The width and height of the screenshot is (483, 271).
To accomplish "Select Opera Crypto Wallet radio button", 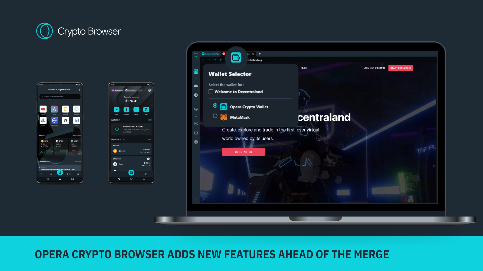I will click(x=215, y=106).
